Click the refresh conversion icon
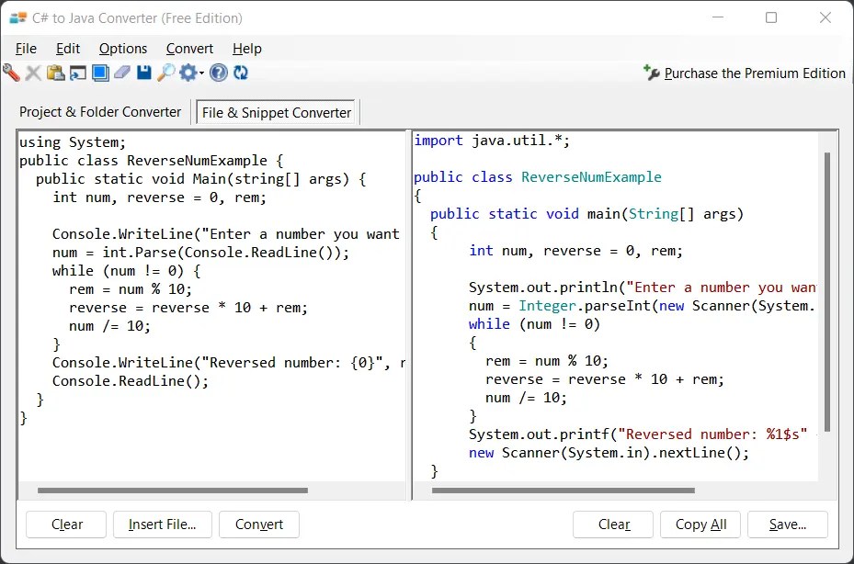Screen dimensions: 854x564 pyautogui.click(x=240, y=72)
